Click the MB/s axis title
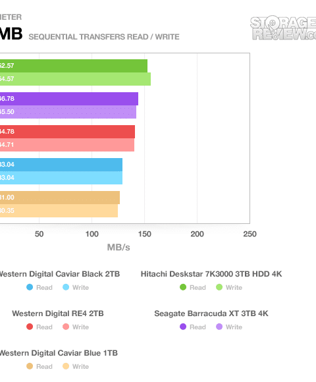 pyautogui.click(x=118, y=247)
